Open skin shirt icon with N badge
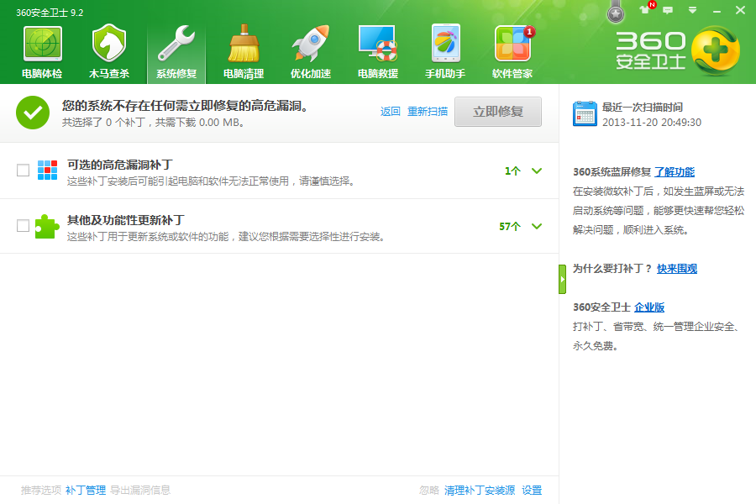Image resolution: width=756 pixels, height=504 pixels. 646,8
